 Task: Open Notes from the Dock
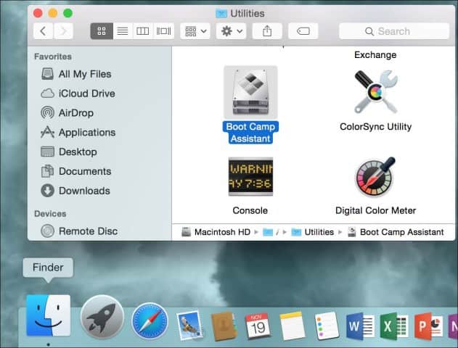[x=292, y=326]
